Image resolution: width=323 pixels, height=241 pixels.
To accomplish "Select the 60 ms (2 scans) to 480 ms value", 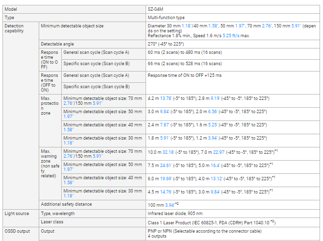I will click(x=185, y=52).
